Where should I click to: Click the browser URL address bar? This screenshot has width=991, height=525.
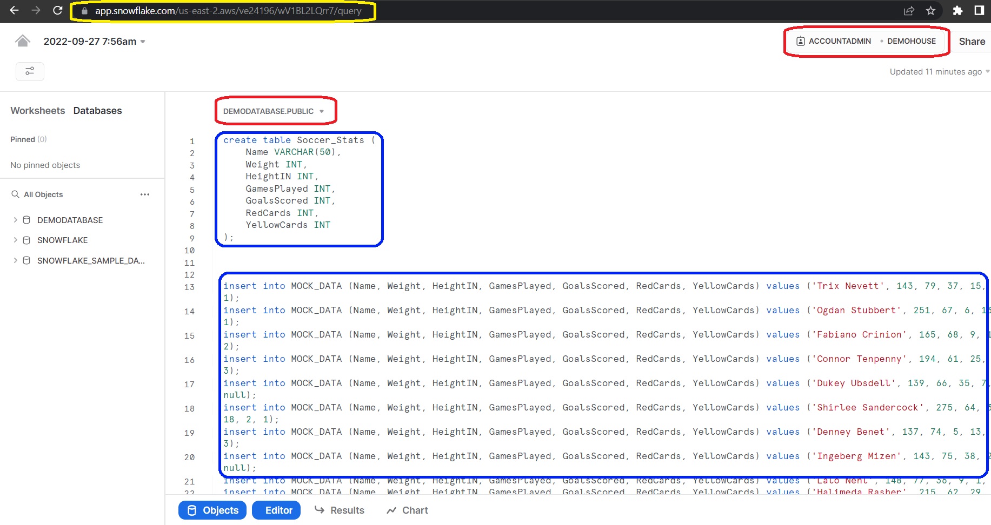click(x=227, y=11)
